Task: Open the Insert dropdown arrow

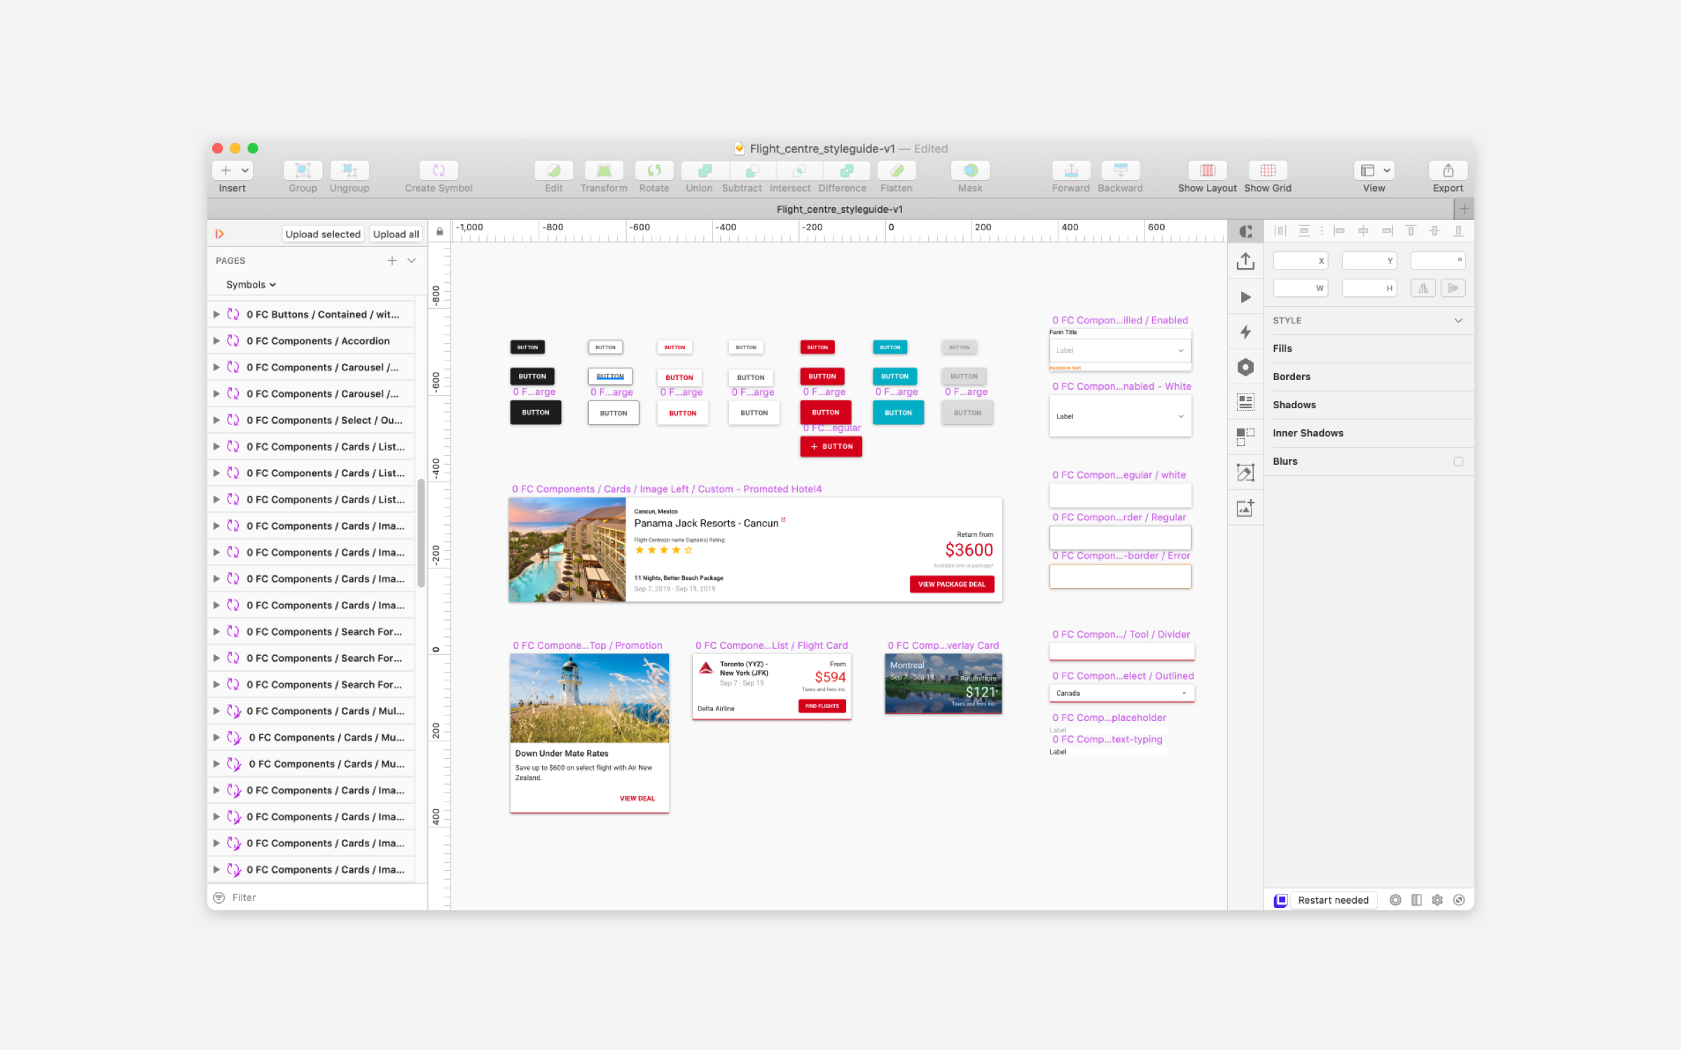Action: click(x=244, y=169)
